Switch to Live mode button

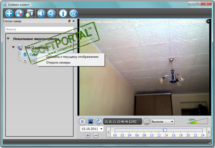146,122
